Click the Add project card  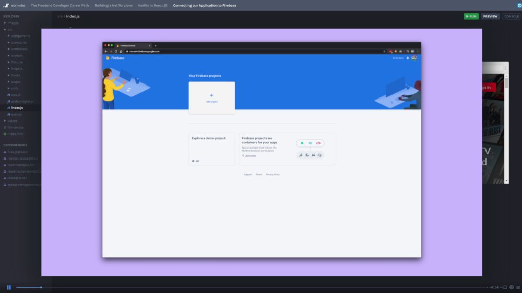point(212,98)
